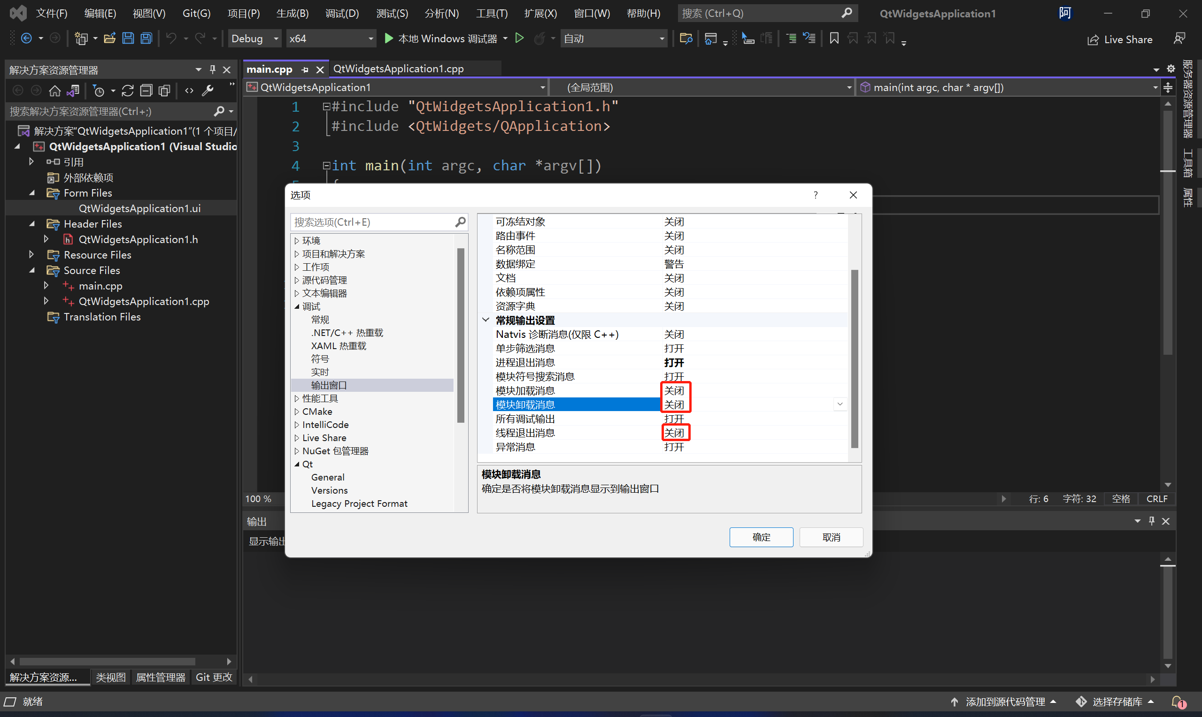
Task: Click the Solution Explorer horizontal scrollbar
Action: (108, 661)
